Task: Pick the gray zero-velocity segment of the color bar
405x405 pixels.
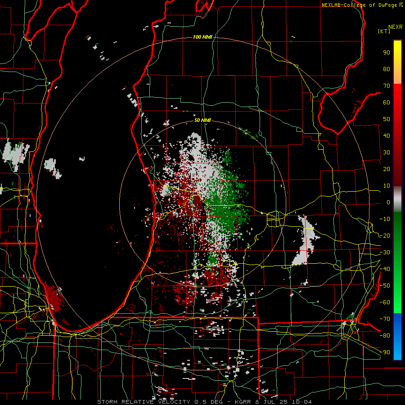Action: [x=397, y=199]
